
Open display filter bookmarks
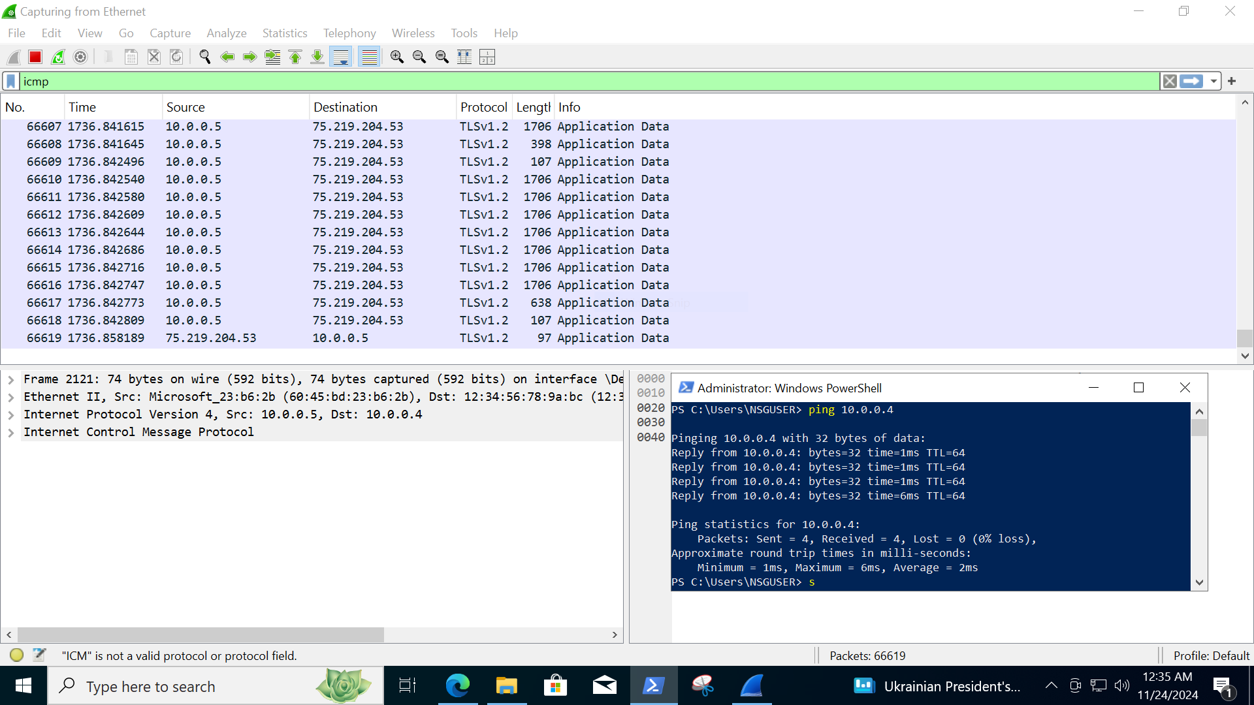[10, 81]
